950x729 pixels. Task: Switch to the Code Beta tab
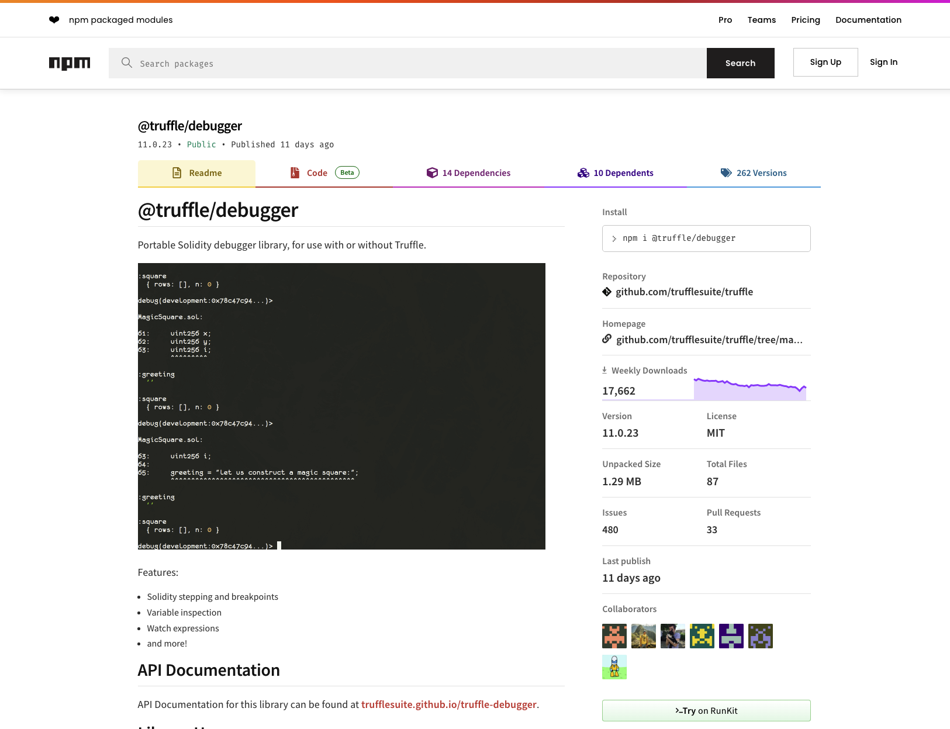click(x=324, y=173)
